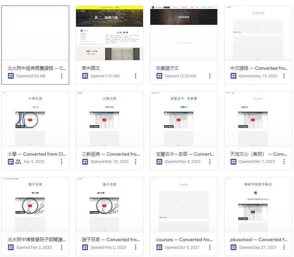Expand options menu for 天地文心（集部） card
Image resolution: width=294 pixels, height=257 pixels.
[x=284, y=161]
